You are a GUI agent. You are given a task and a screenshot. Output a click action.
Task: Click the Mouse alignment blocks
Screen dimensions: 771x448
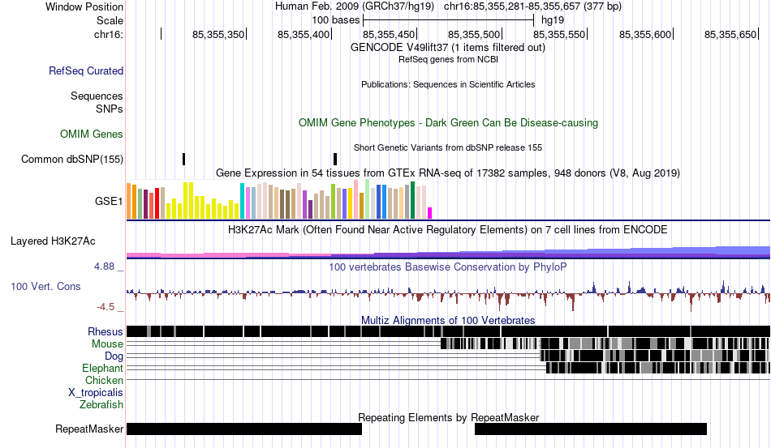[605, 343]
